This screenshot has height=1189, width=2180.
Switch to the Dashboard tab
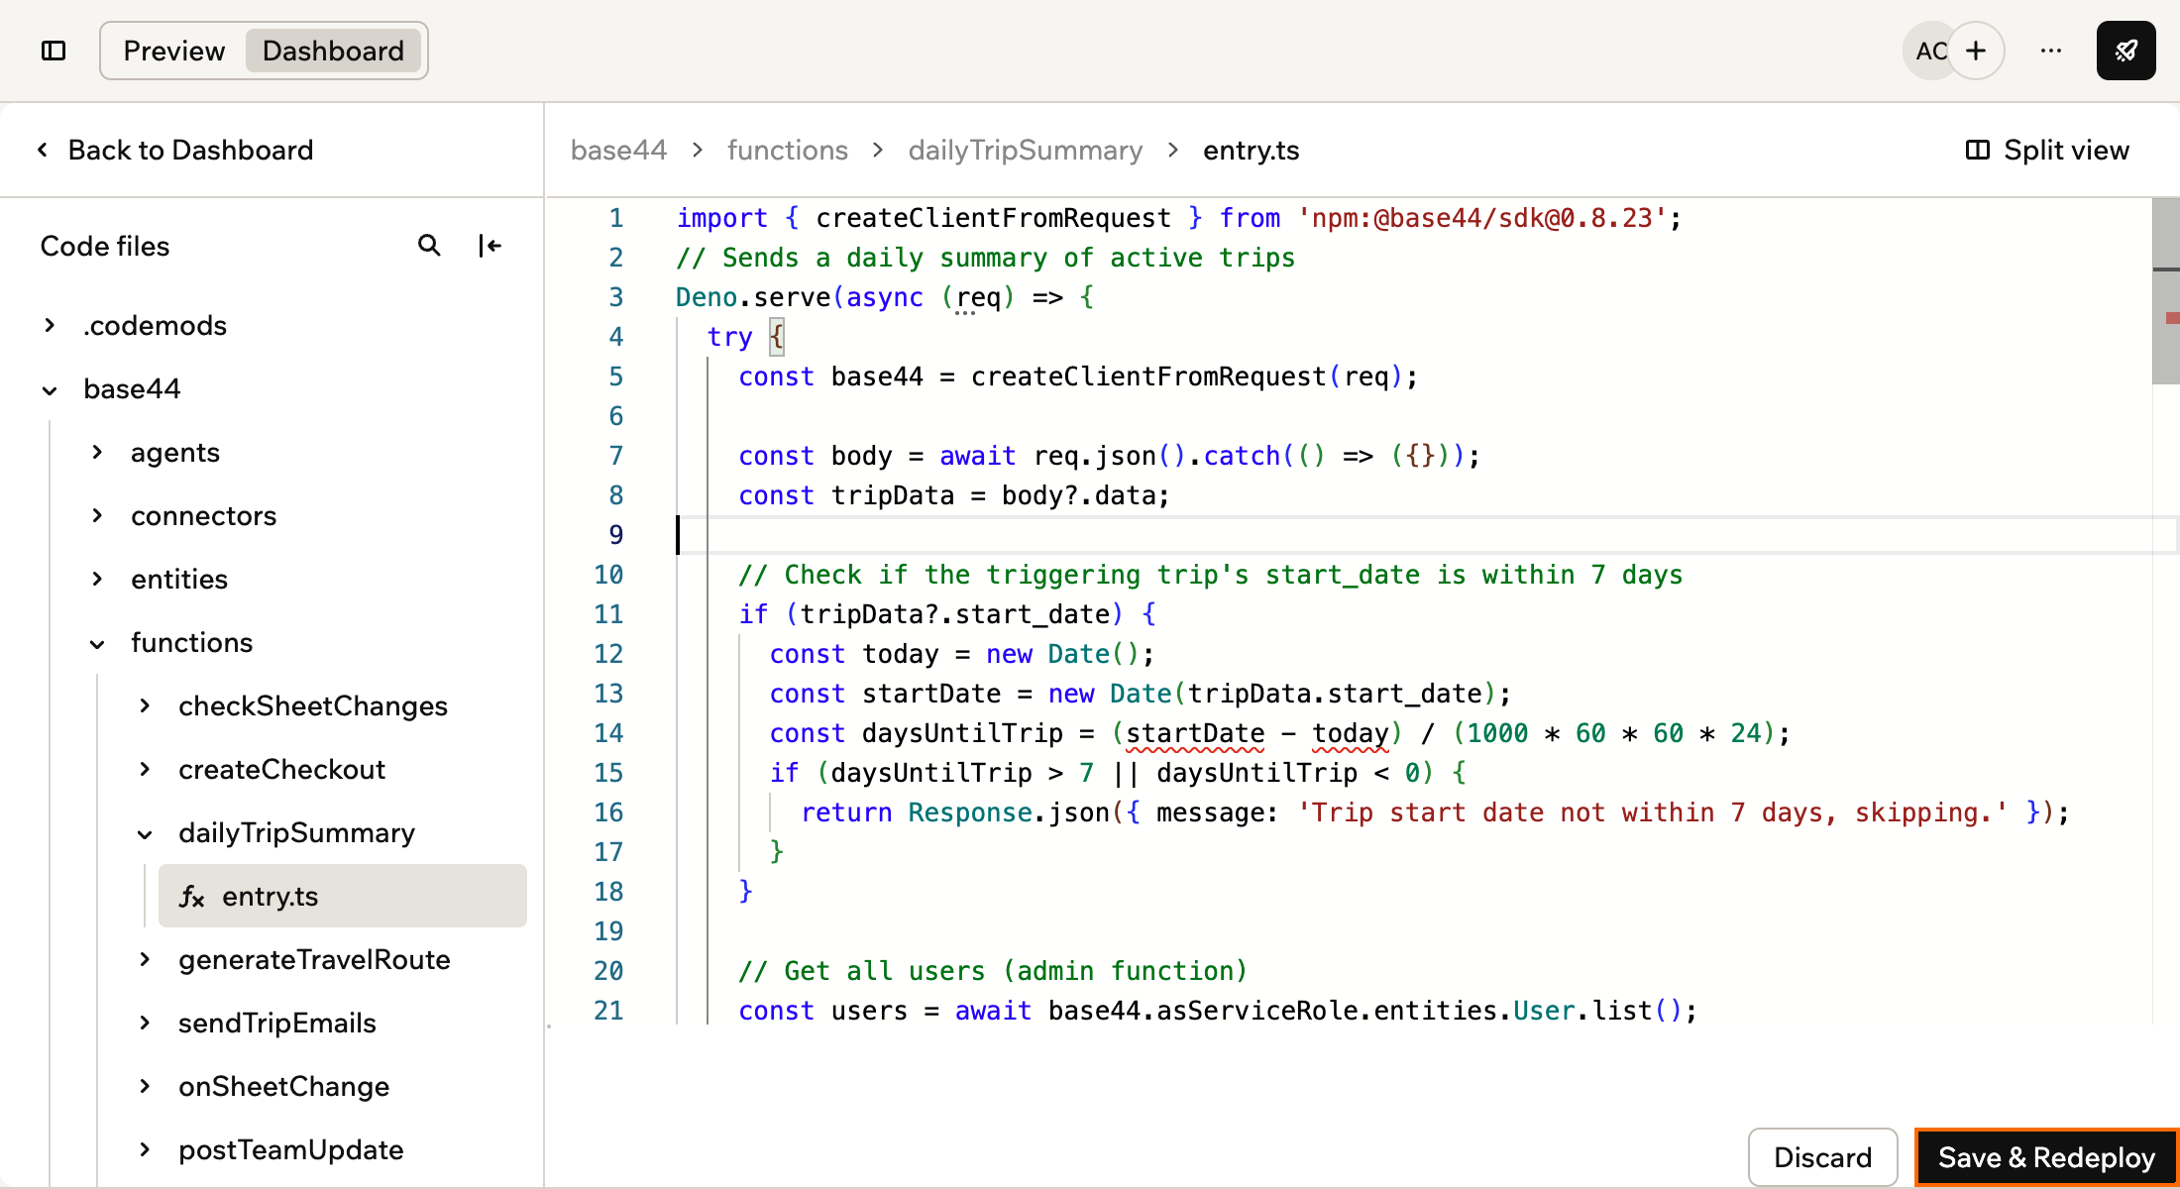click(333, 51)
